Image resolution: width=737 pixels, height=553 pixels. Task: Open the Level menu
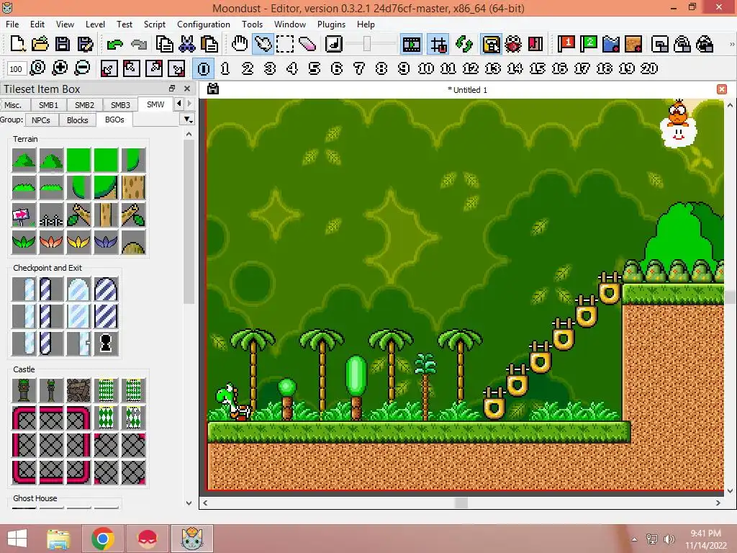click(95, 24)
